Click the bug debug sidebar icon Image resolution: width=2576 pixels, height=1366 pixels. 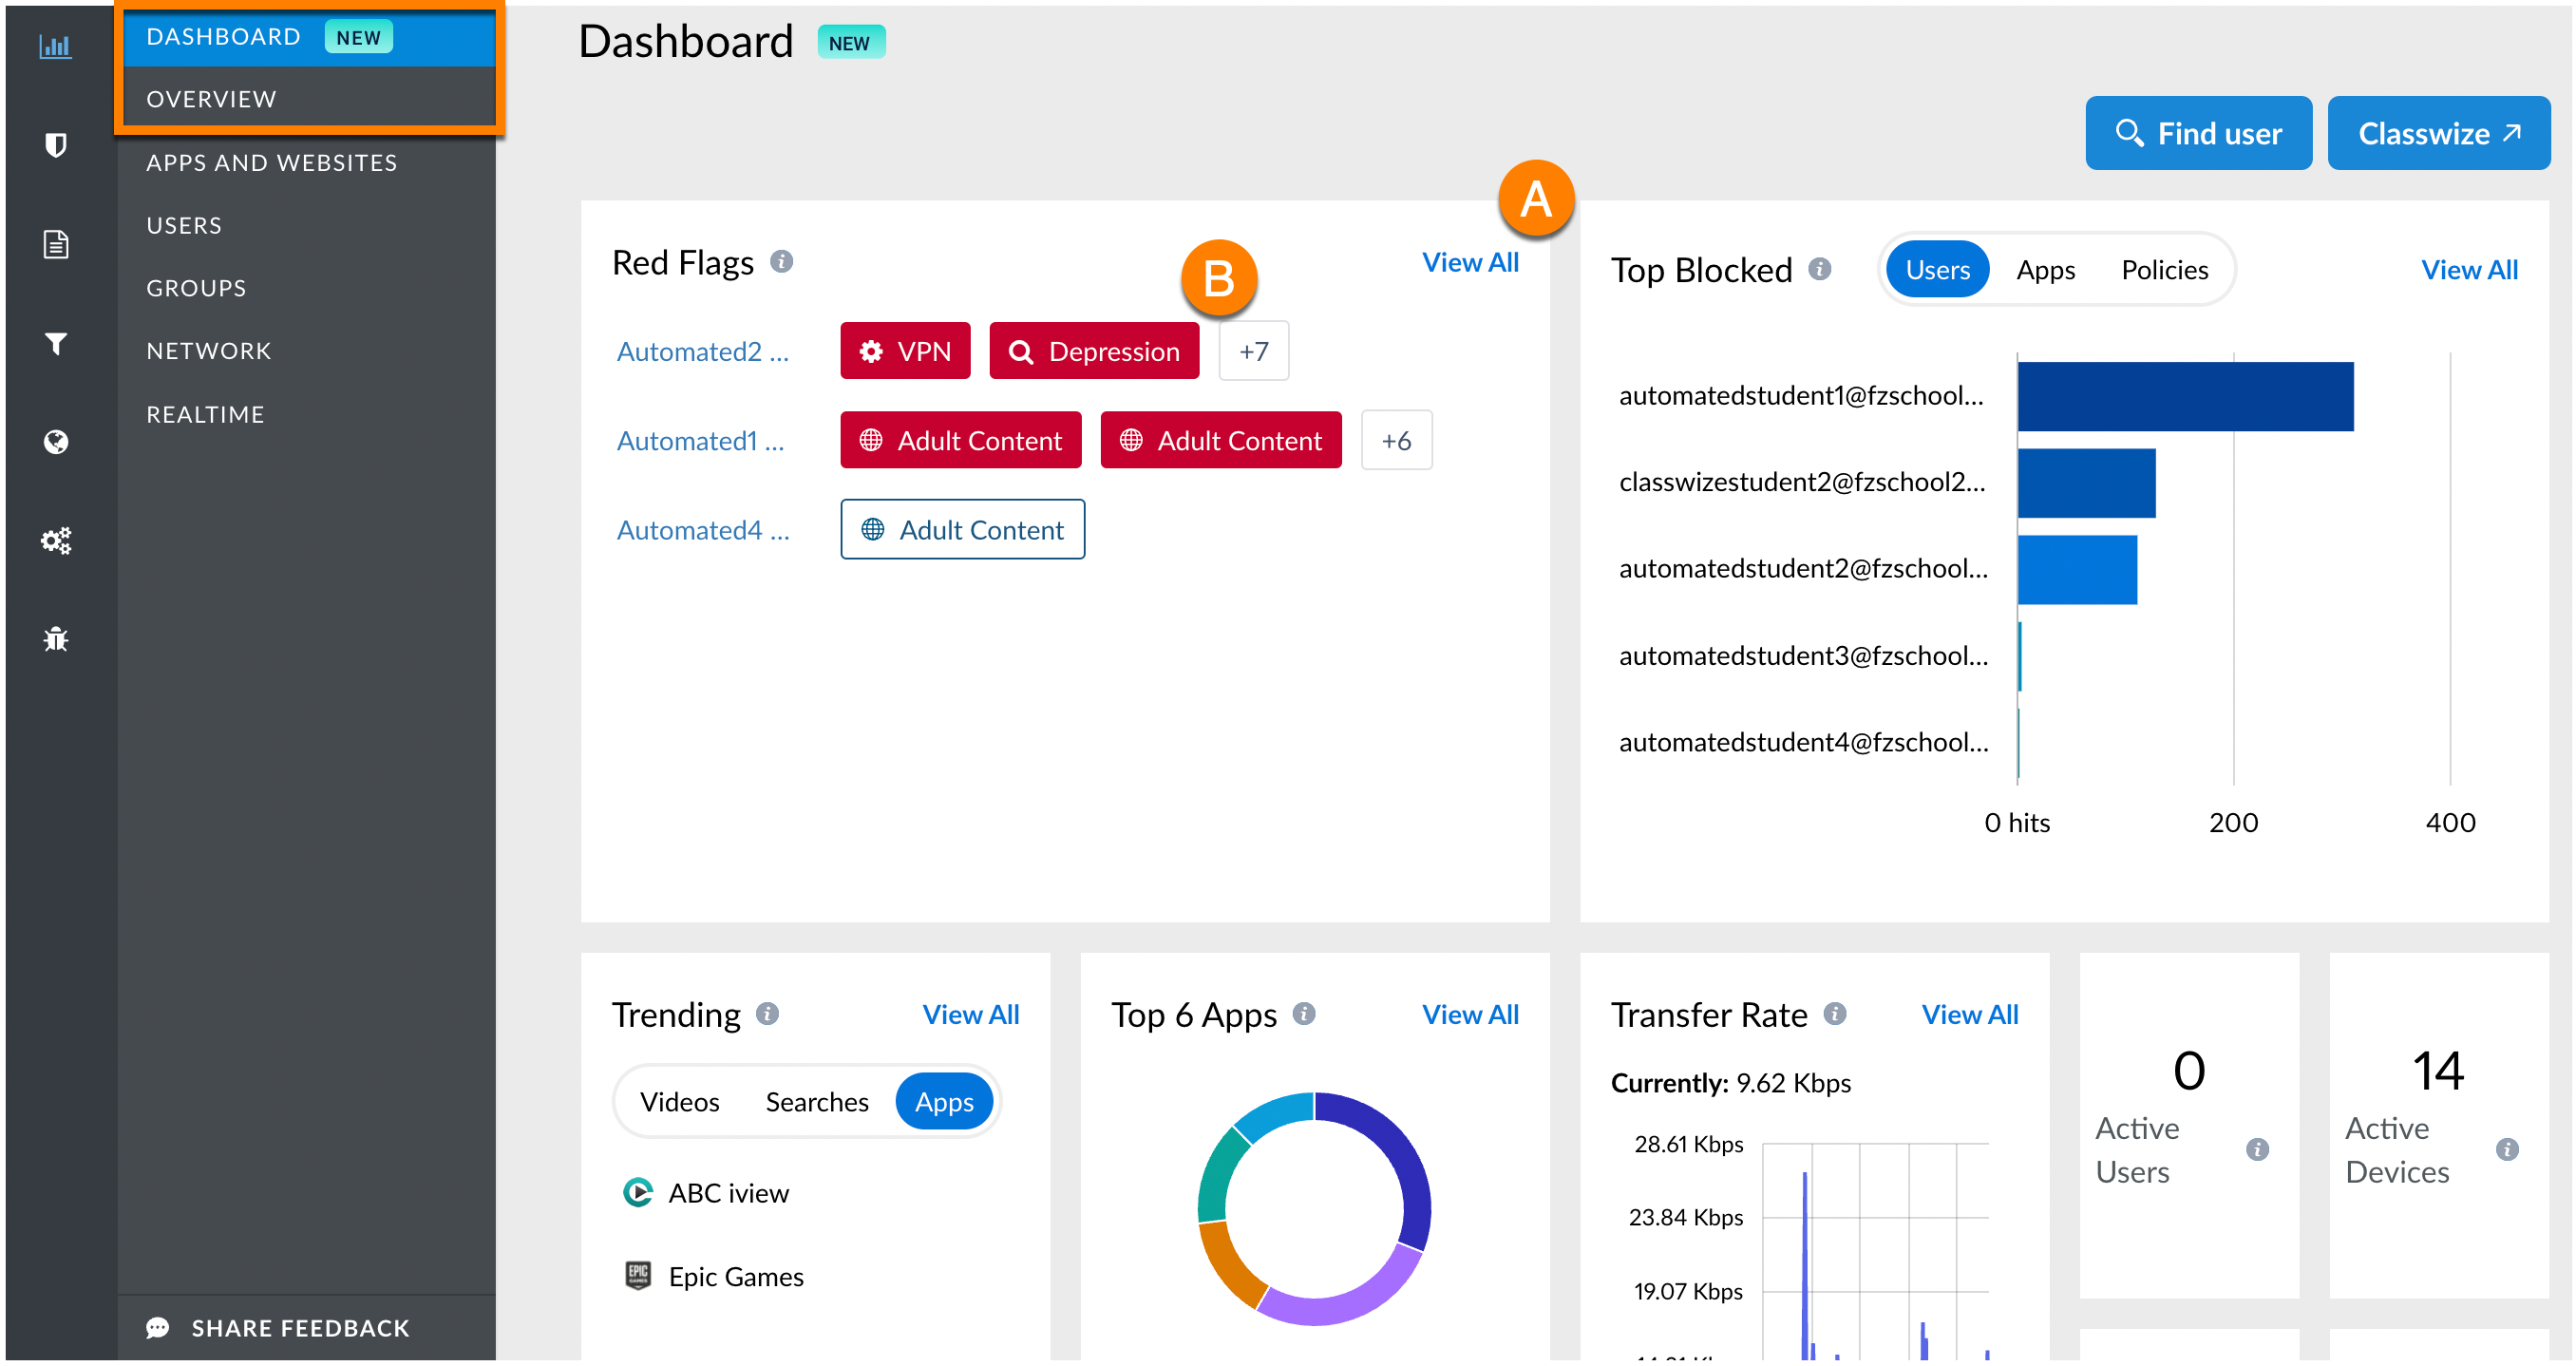click(55, 639)
